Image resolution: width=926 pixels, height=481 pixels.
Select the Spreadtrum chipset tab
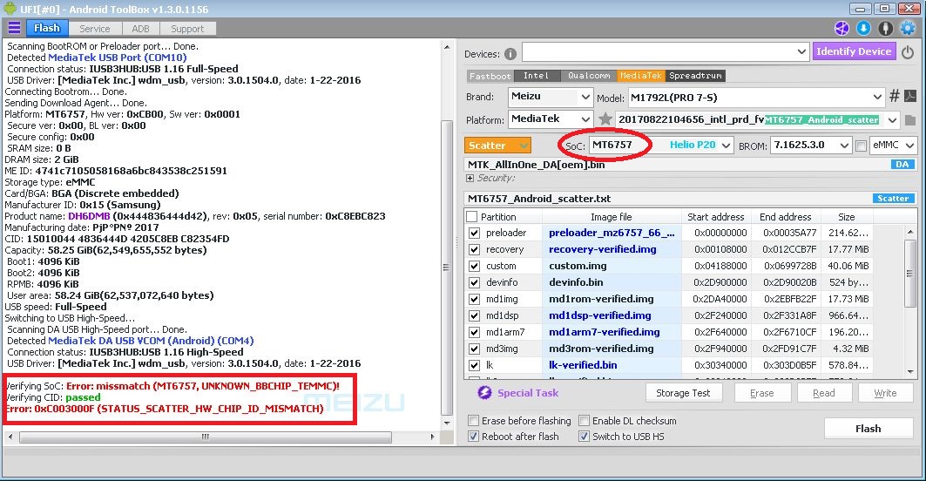click(x=695, y=76)
